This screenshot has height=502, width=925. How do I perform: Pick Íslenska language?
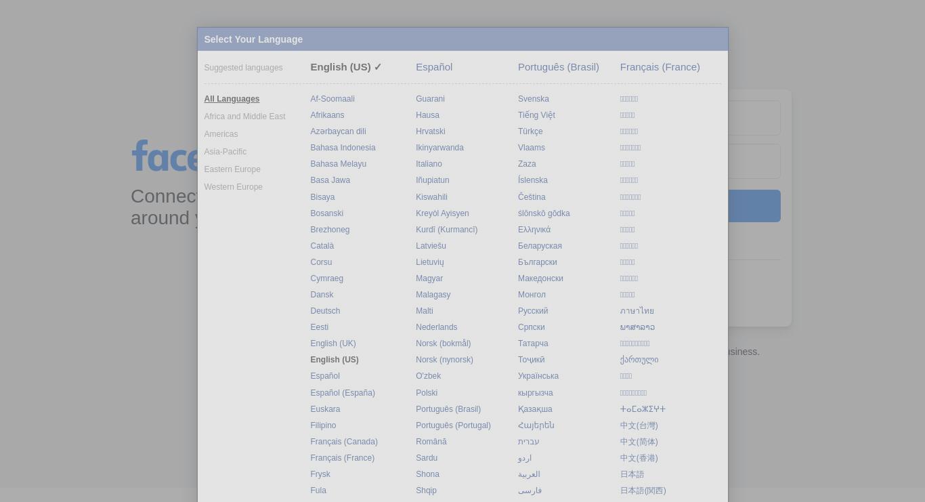point(533,180)
